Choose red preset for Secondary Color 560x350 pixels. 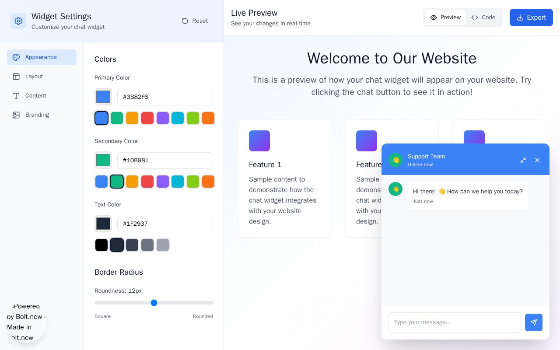[x=147, y=182]
